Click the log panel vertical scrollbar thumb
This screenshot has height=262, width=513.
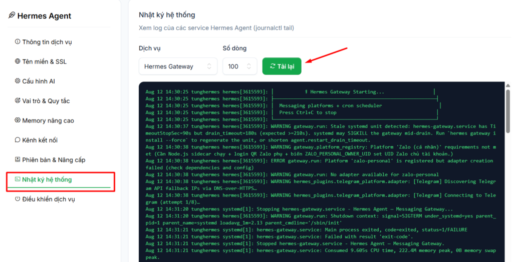(508, 111)
